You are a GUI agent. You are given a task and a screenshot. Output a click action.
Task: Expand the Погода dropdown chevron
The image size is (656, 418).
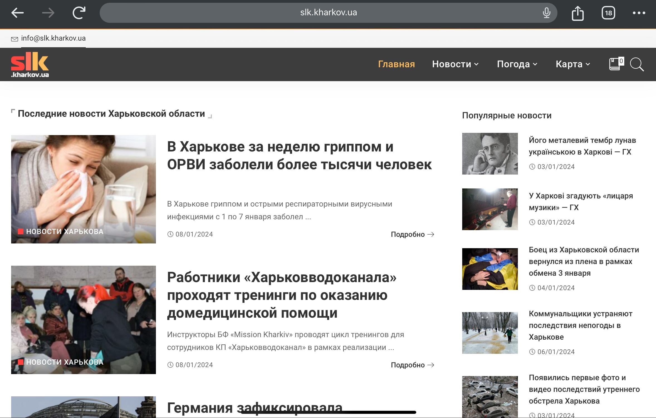[x=535, y=64]
